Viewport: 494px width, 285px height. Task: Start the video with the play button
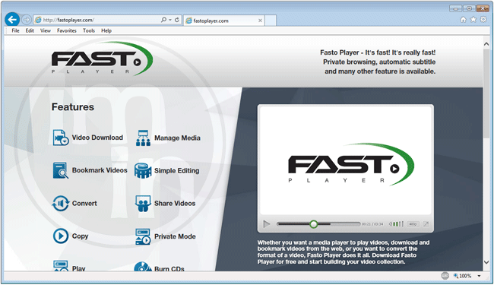[267, 224]
